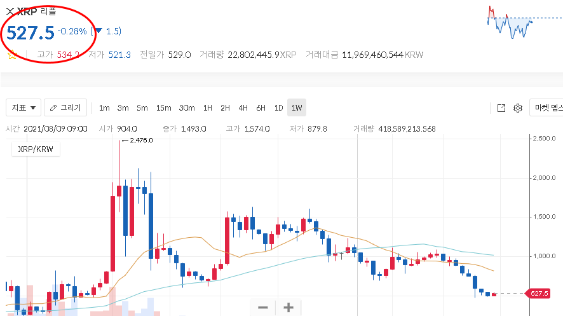Click volume value 22,802,445.9 XRP

(262, 55)
